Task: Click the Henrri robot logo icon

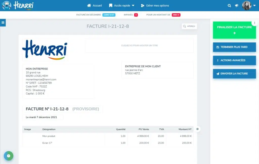Action: (7, 5)
